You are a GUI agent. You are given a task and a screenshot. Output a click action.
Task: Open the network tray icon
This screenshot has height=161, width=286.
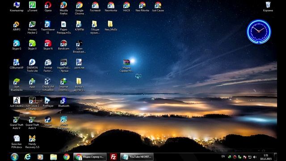pyautogui.click(x=250, y=157)
